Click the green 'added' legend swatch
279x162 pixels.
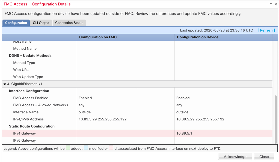68,148
